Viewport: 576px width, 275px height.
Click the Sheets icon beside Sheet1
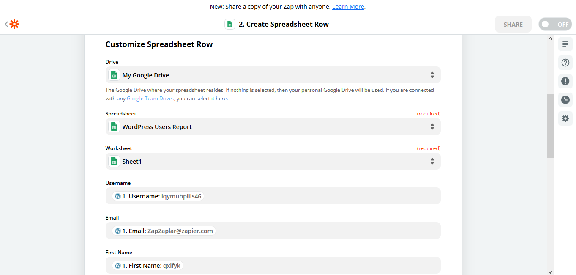coord(114,161)
